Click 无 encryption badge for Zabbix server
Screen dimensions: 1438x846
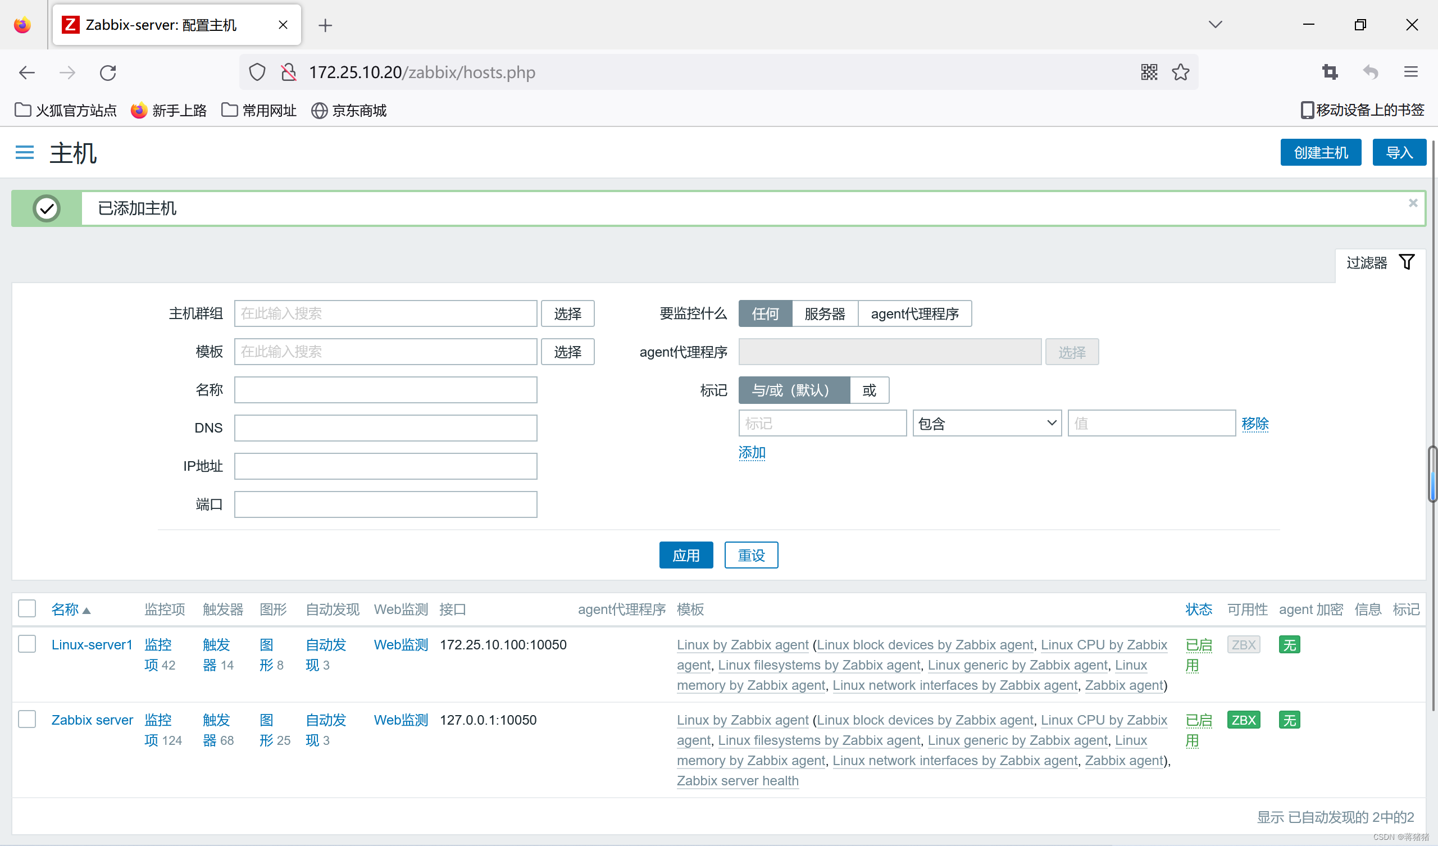pyautogui.click(x=1290, y=720)
